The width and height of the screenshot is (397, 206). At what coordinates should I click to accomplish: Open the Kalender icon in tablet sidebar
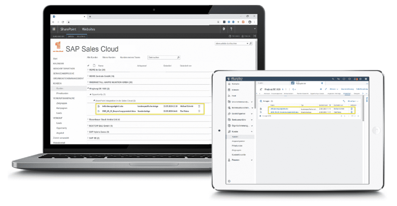(x=230, y=89)
